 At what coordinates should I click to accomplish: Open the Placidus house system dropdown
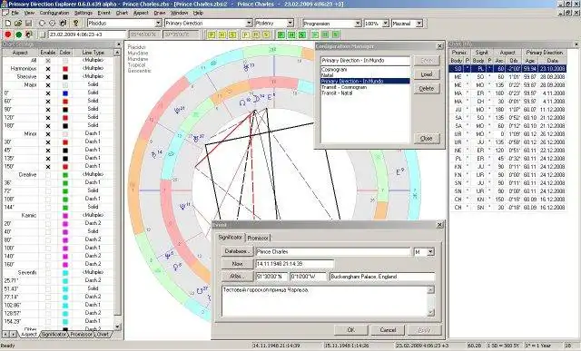(158, 23)
